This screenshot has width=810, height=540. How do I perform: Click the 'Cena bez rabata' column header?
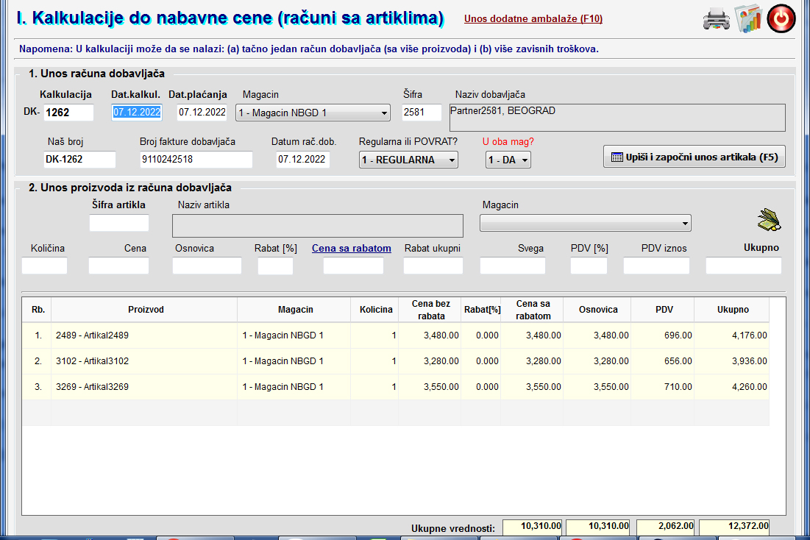click(x=430, y=310)
